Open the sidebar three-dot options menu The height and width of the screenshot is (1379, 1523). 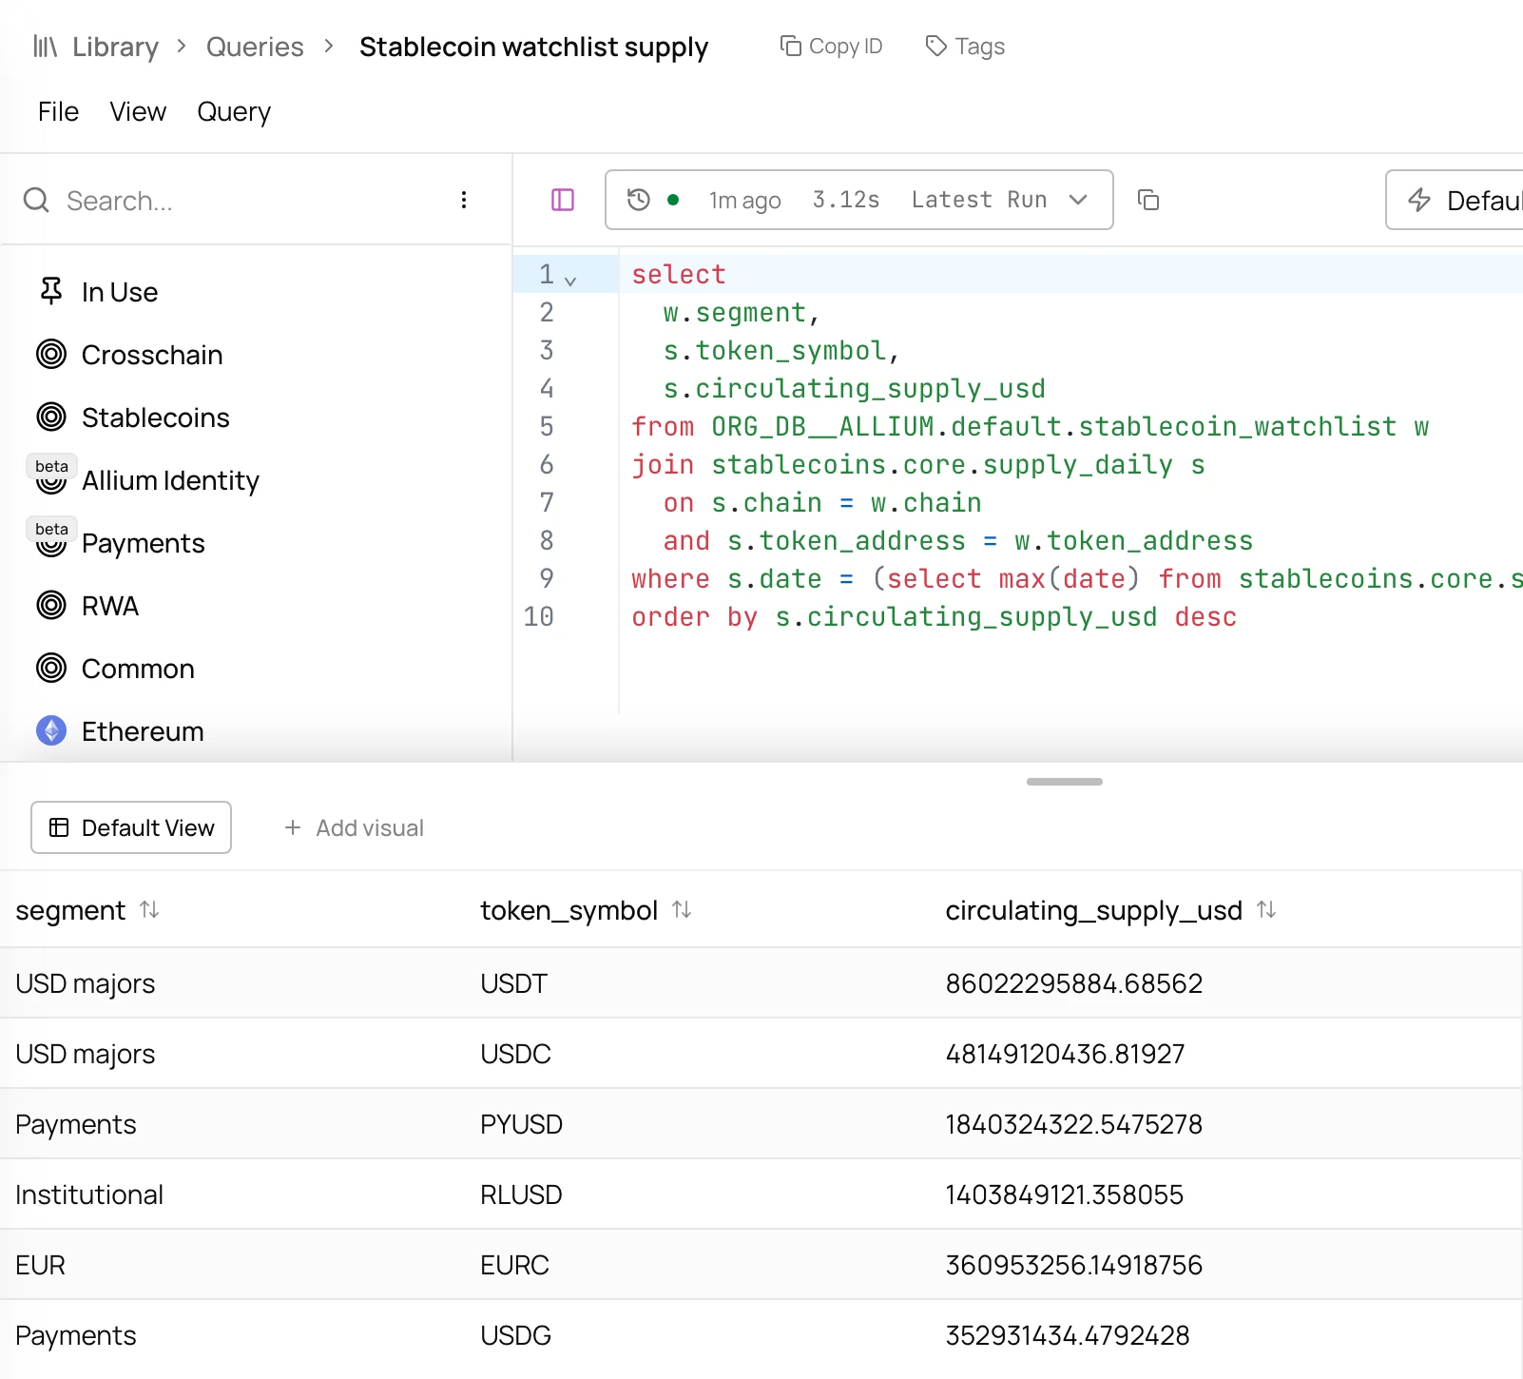[464, 200]
